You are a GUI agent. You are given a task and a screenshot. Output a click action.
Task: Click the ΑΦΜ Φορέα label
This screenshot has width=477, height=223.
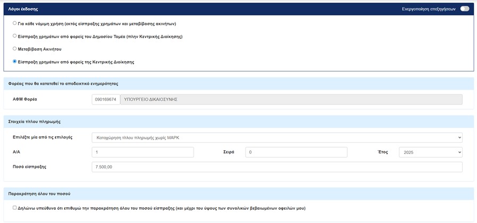[x=24, y=99]
